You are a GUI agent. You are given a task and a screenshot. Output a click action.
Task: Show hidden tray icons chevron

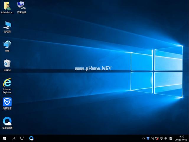(x=144, y=138)
